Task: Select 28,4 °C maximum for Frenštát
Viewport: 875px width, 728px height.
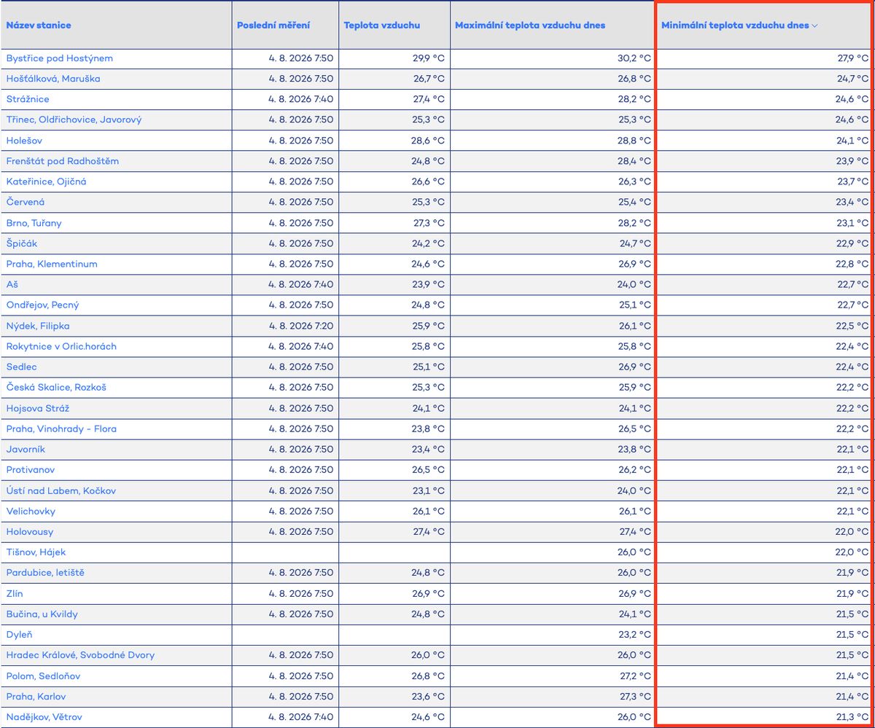Action: [x=634, y=161]
